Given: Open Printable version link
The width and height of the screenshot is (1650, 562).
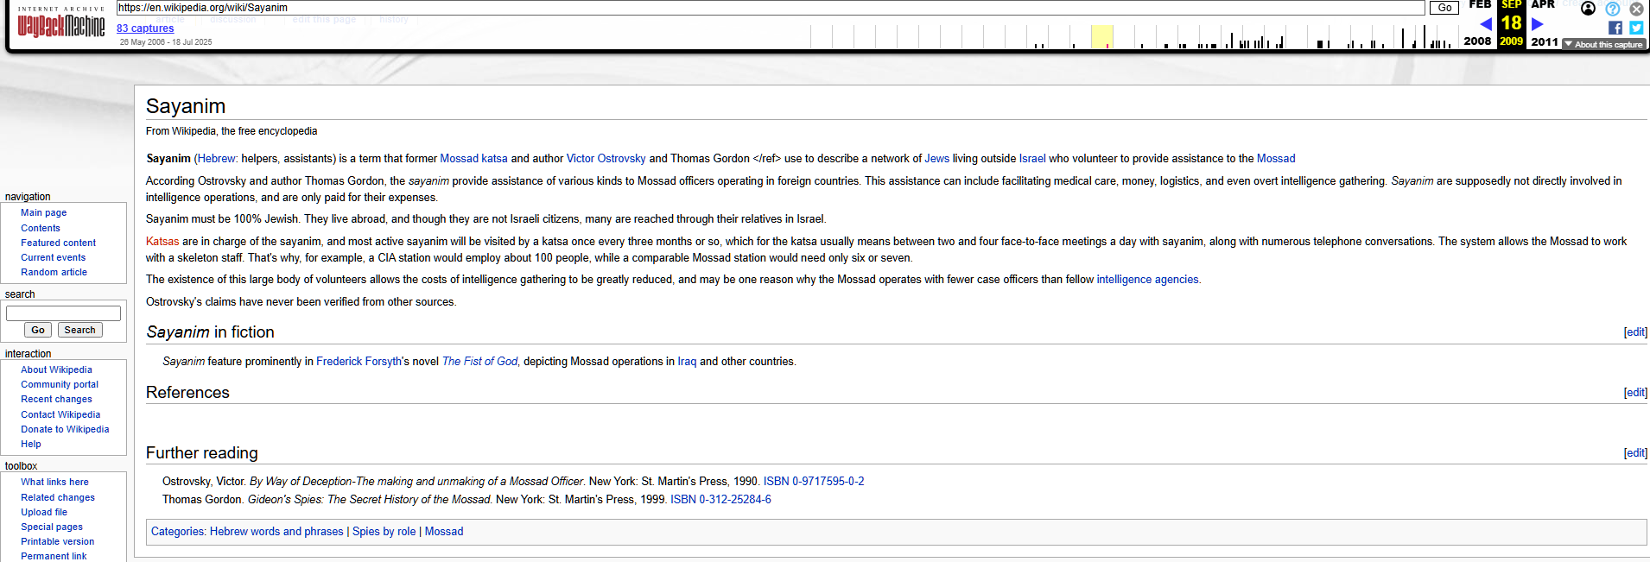Looking at the screenshot, I should [x=58, y=541].
